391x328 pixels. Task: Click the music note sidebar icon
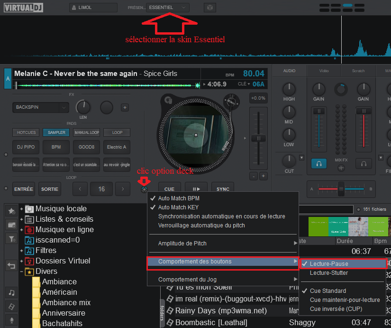coord(11,292)
